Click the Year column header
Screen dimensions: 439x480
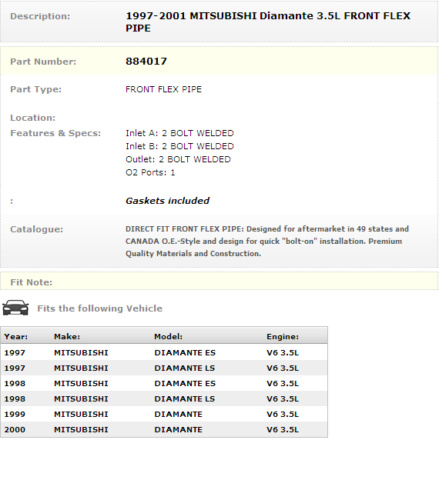click(16, 337)
